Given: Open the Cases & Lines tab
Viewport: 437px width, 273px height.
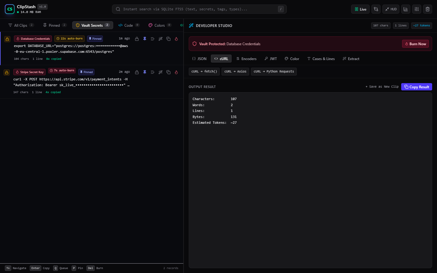Looking at the screenshot, I should [x=321, y=59].
